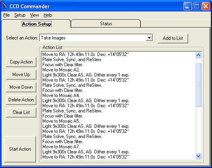Click the Add to List button
This screenshot has height=168, width=212.
tap(173, 38)
